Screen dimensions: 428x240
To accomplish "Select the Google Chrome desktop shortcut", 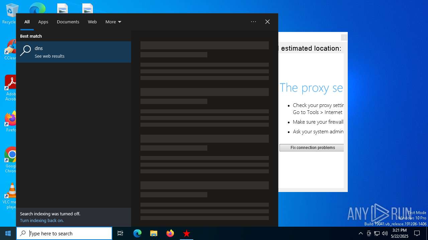I will 11,160.
